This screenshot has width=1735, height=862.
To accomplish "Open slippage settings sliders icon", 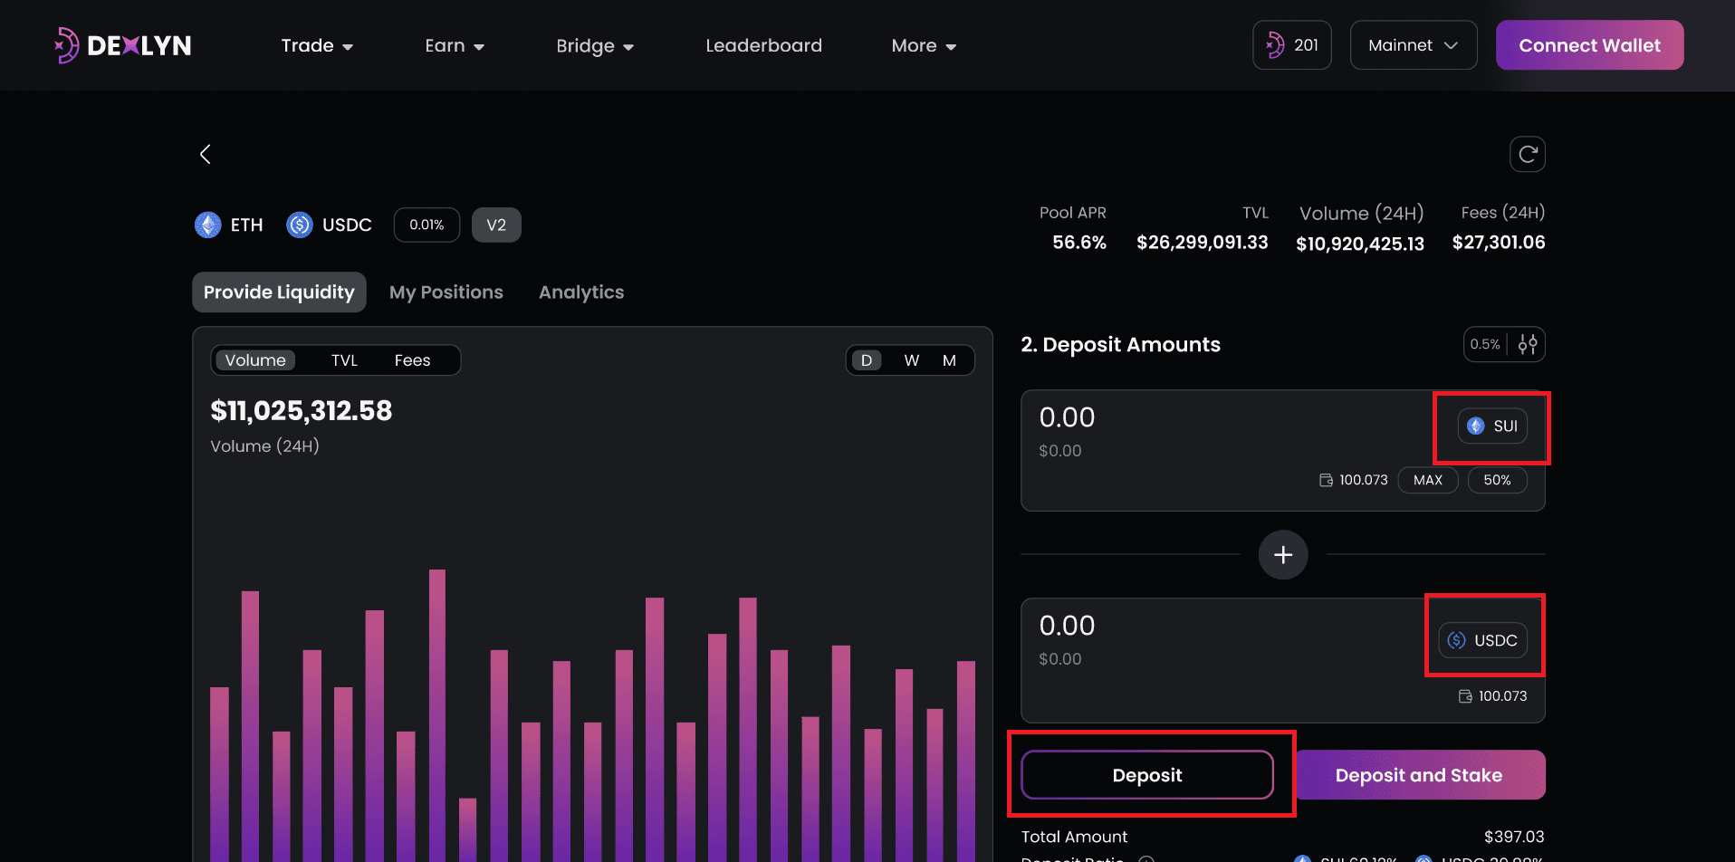I will pyautogui.click(x=1528, y=344).
